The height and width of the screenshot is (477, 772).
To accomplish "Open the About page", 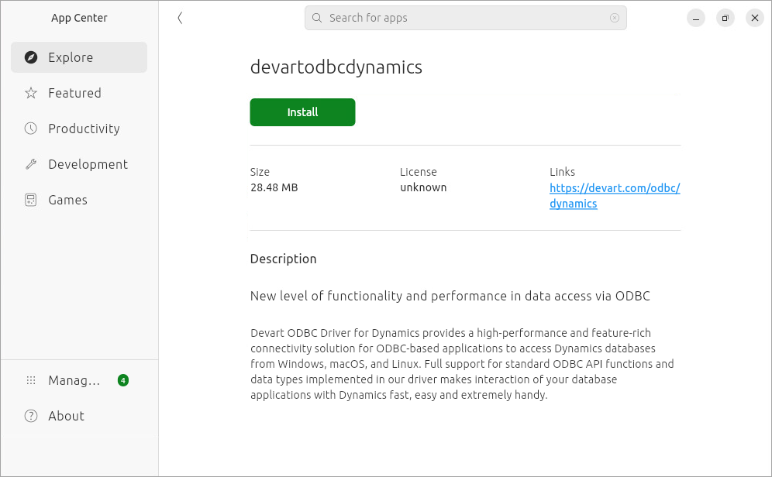I will [66, 416].
